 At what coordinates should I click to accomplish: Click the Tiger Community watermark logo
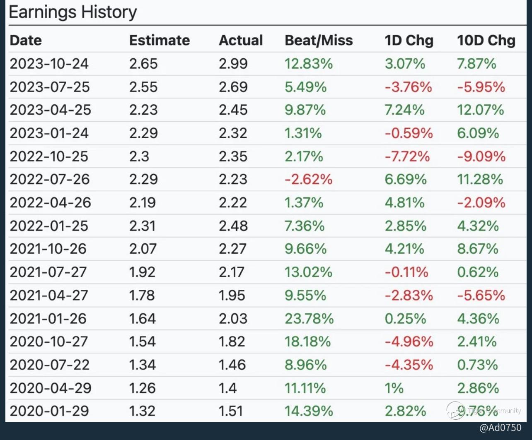point(456,410)
